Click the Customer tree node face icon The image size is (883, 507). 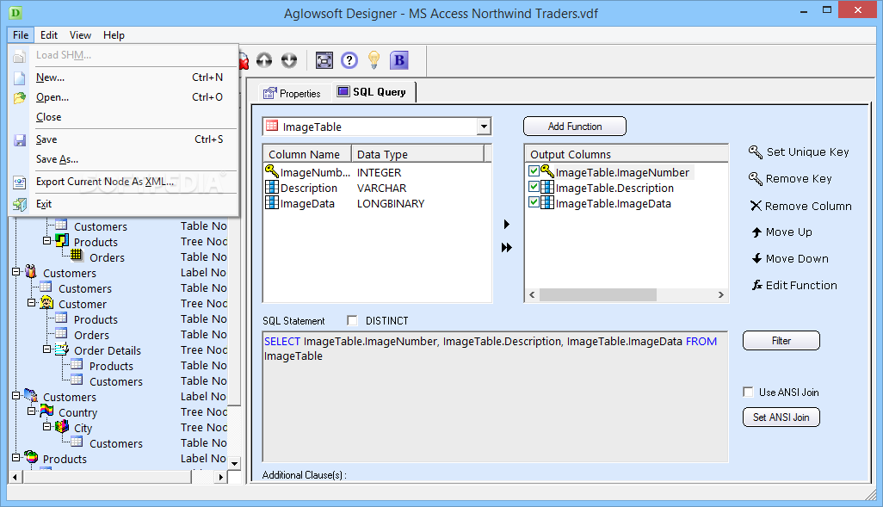[x=46, y=302]
